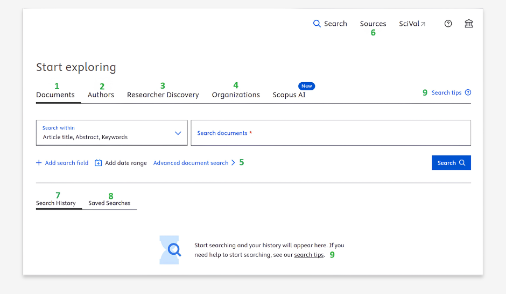Click Add search field link
Viewport: 506px width, 294px height.
coord(66,163)
